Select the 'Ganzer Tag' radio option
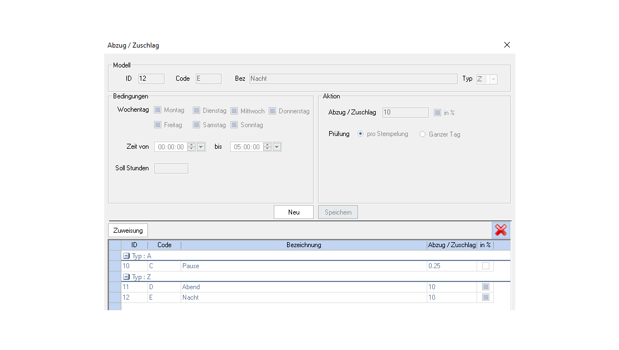The image size is (619, 350). [423, 134]
